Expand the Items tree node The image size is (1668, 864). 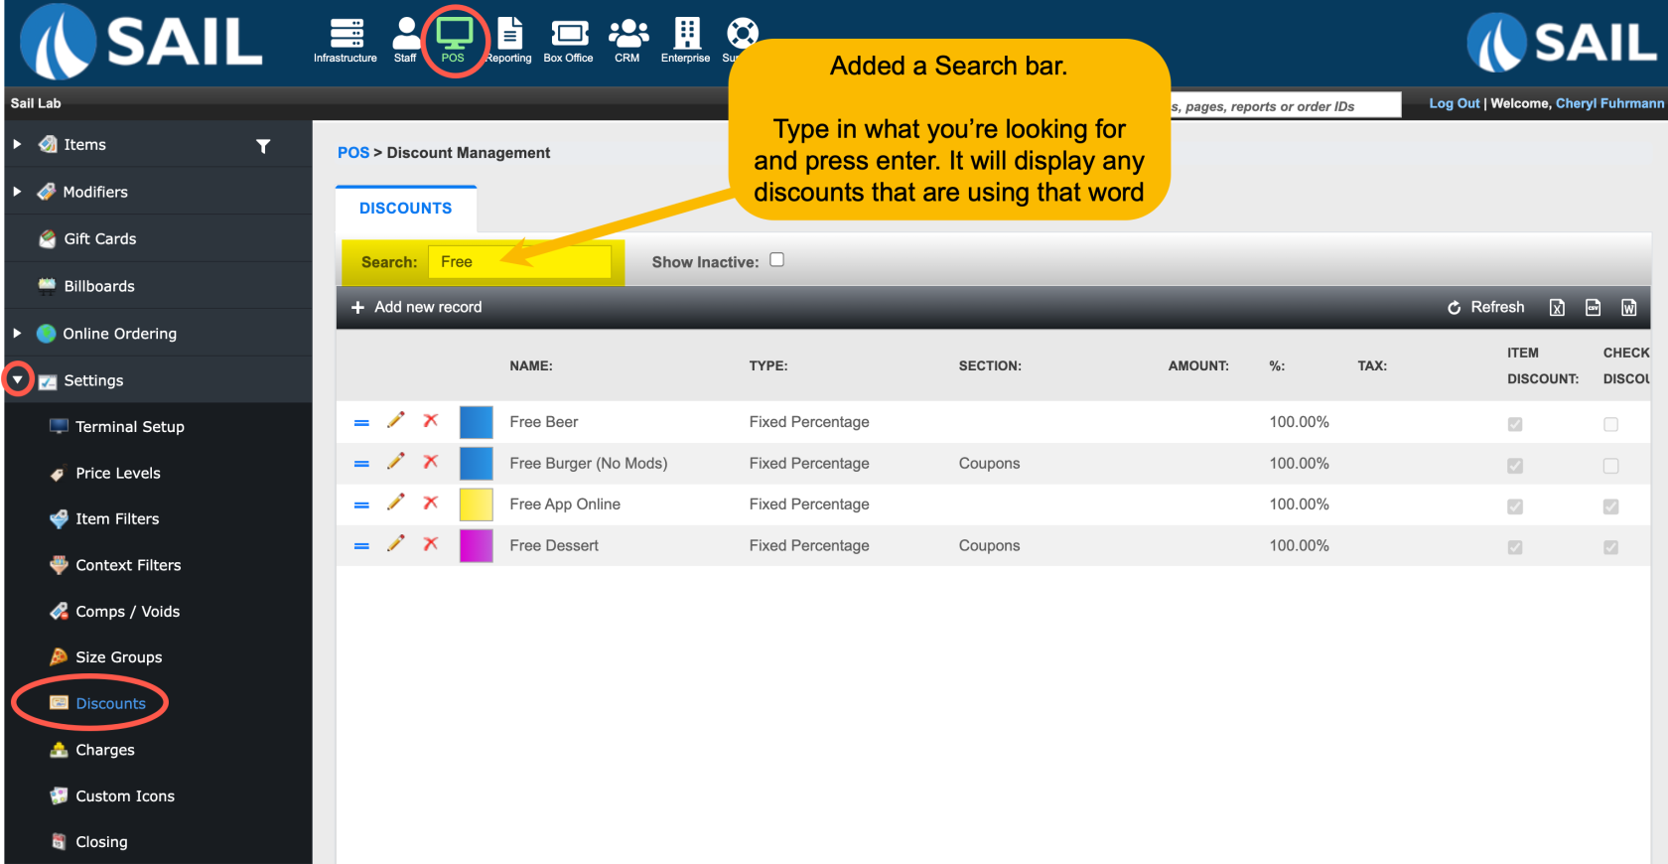[x=17, y=145]
